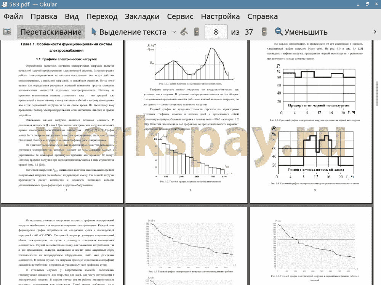Click the subheading '1.1. Графики электрических нагрузок'

pos(66,59)
